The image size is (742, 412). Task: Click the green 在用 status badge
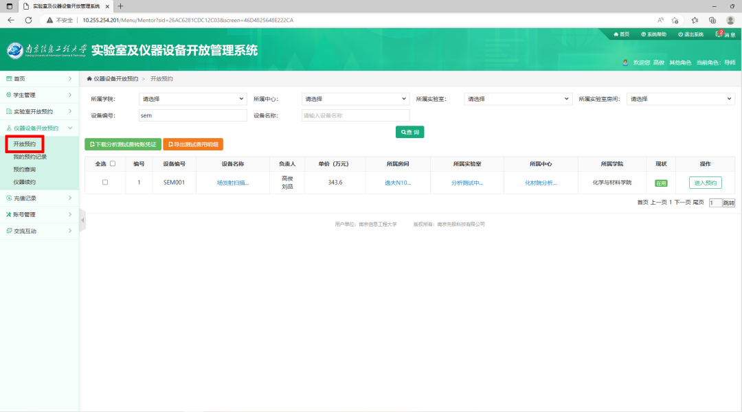coord(661,183)
